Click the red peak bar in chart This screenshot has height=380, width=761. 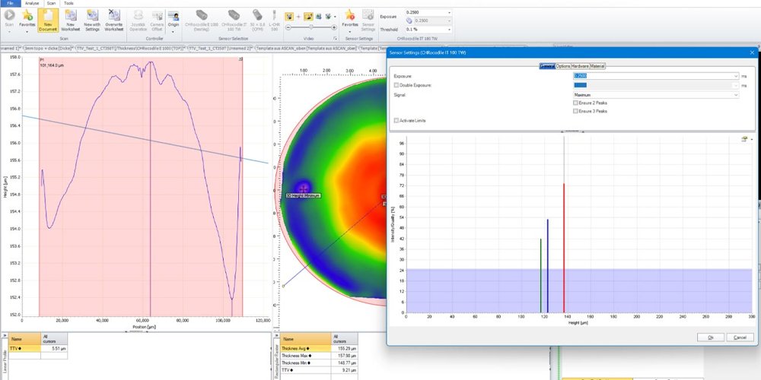click(x=563, y=247)
